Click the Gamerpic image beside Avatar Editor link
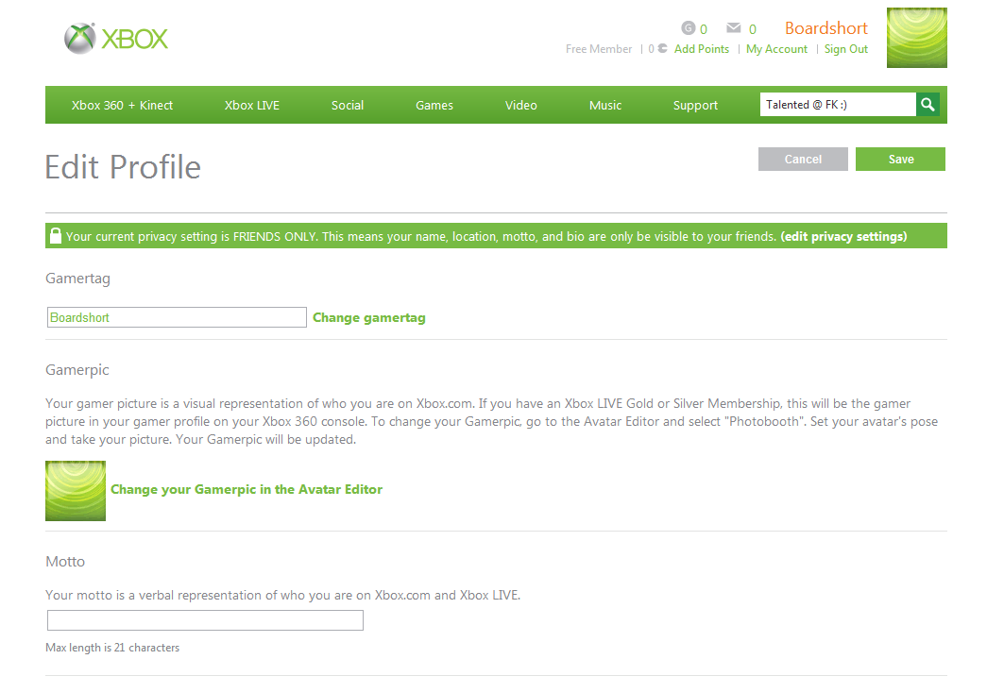The width and height of the screenshot is (987, 693). (x=76, y=491)
